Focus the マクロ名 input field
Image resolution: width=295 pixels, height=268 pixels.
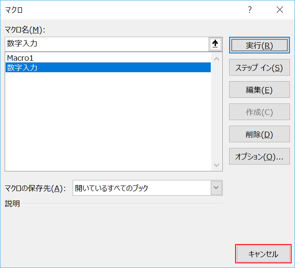coord(107,44)
